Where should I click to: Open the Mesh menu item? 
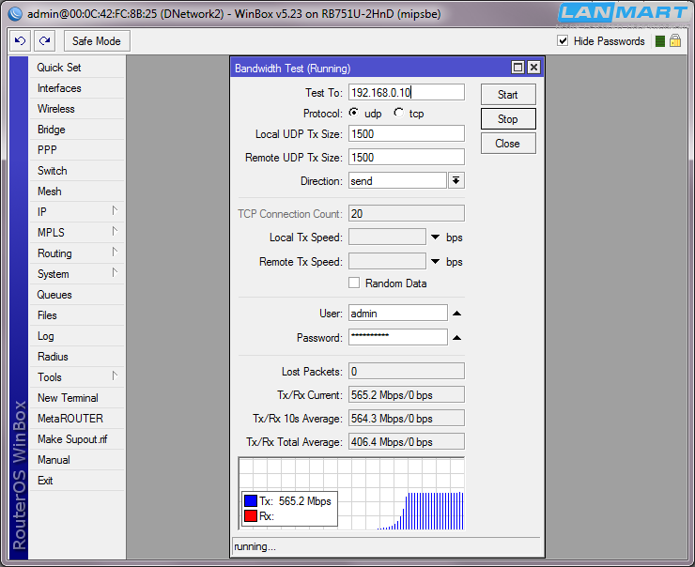coord(77,192)
